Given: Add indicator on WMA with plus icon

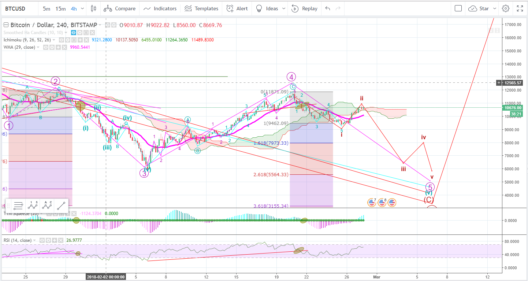Looking at the screenshot, I should click(58, 47).
